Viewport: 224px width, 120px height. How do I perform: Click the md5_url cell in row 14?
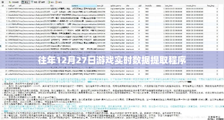click(x=13, y=49)
